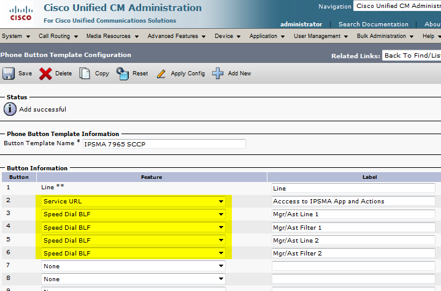Viewport: 441px width, 291px height.
Task: Click the Button Template Name field
Action: 164,144
